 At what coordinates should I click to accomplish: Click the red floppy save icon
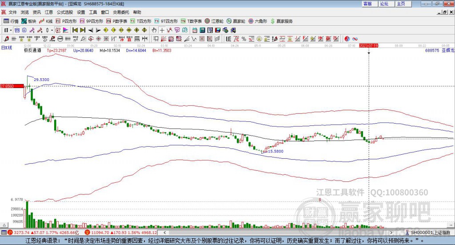pos(218,30)
